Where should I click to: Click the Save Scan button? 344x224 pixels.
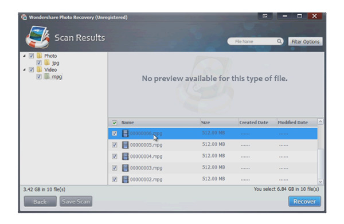(x=76, y=201)
